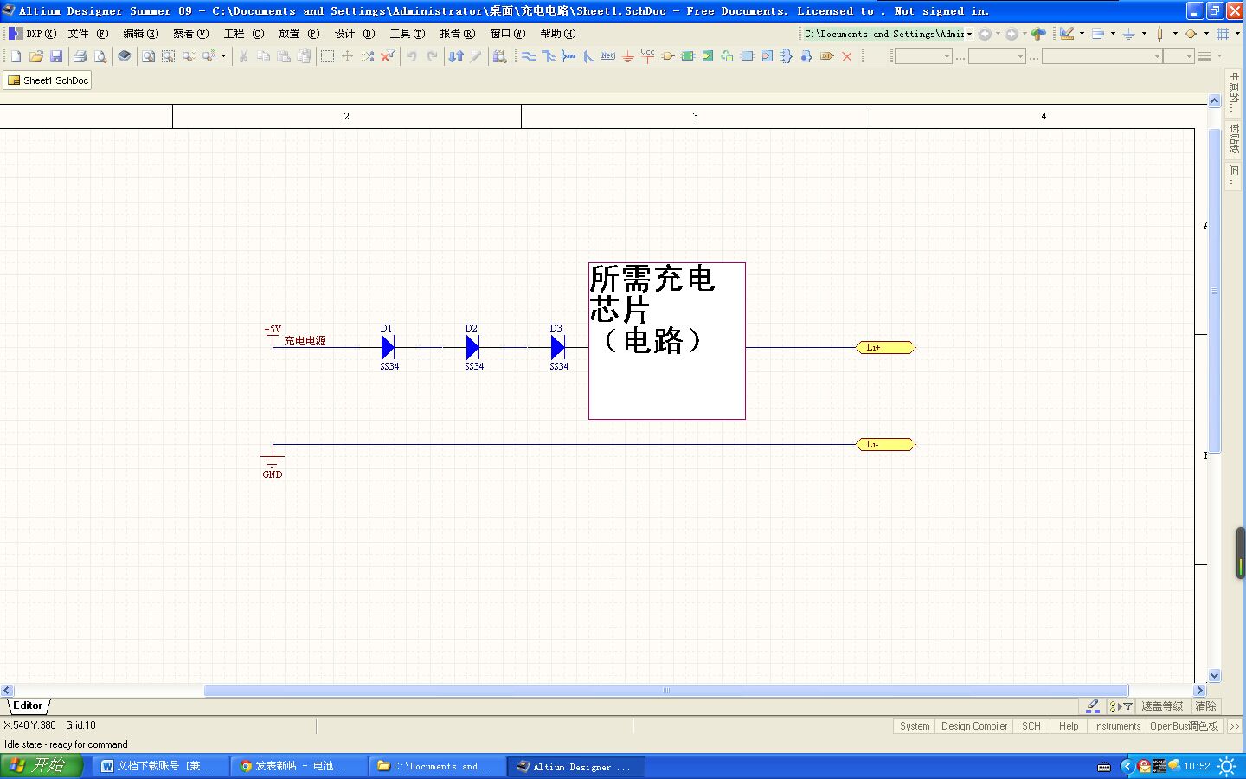The height and width of the screenshot is (779, 1246).
Task: Select diode D2 on the schematic
Action: tap(472, 348)
